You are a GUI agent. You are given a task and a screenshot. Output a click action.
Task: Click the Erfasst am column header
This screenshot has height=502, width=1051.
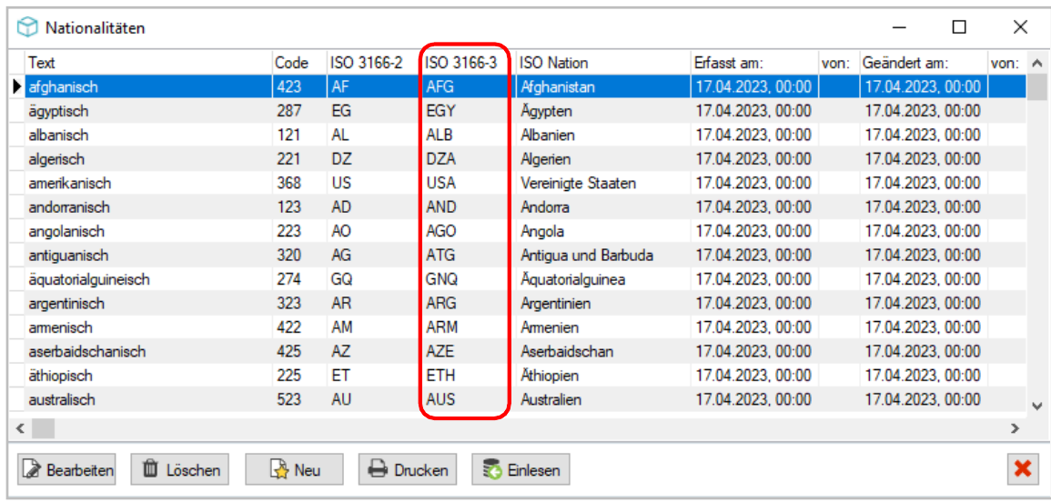point(754,63)
